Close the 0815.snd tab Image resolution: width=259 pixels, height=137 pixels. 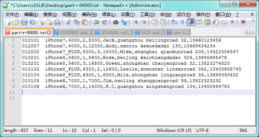click(x=162, y=33)
